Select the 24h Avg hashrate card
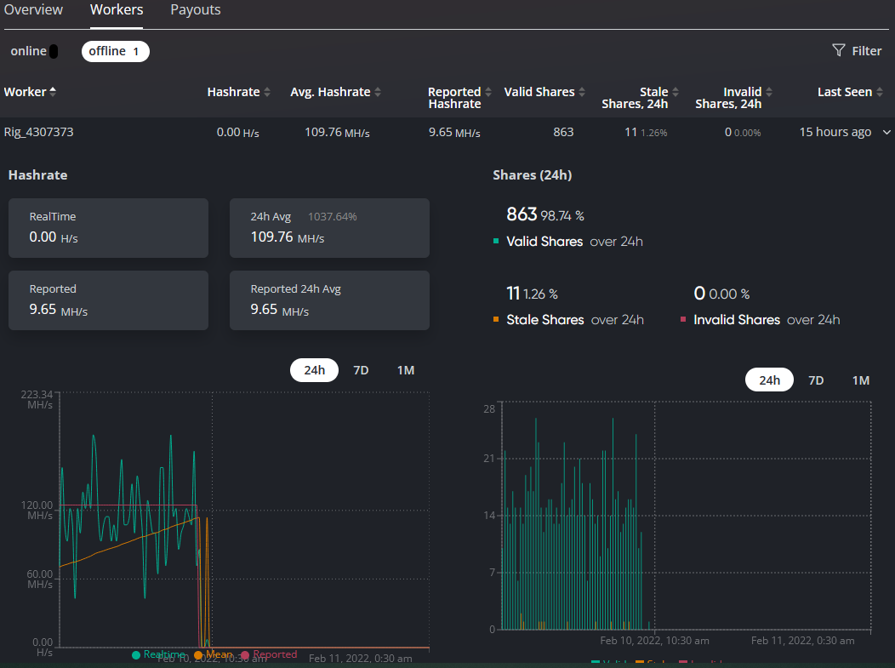 [x=329, y=228]
